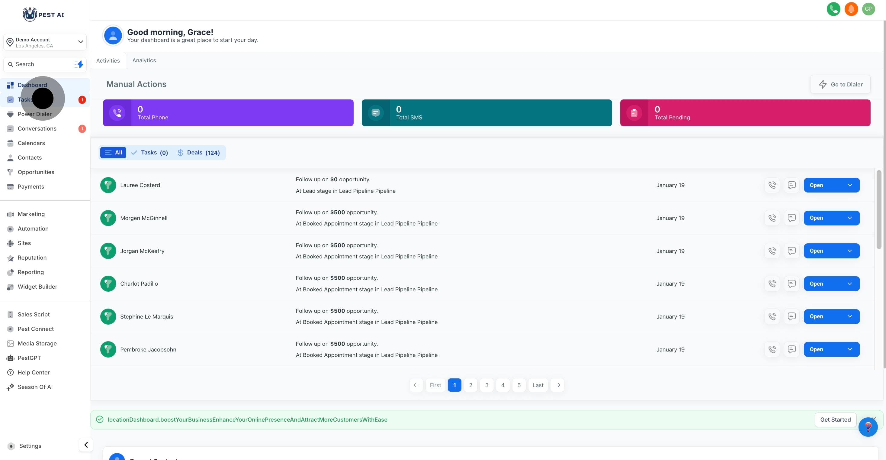Click the activity list vertical scrollbar
886x460 pixels.
tap(878, 210)
